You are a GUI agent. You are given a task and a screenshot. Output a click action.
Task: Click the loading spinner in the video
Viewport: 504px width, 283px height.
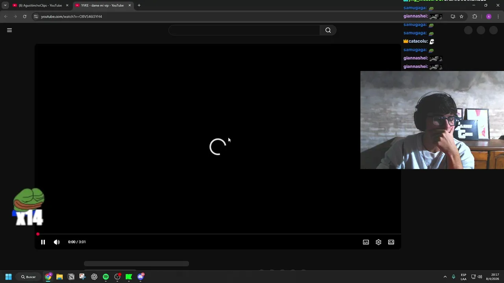click(218, 147)
